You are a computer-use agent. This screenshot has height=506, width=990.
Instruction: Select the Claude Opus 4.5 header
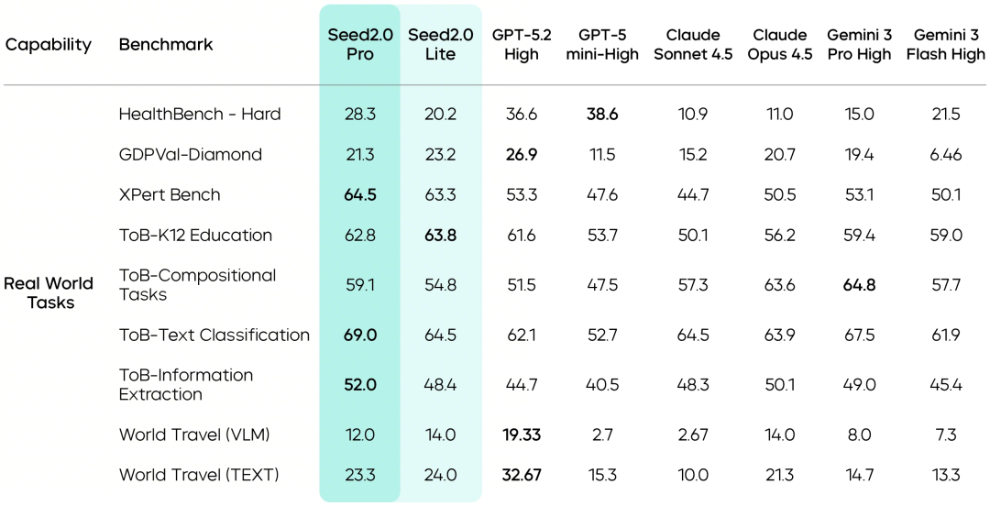pos(780,44)
